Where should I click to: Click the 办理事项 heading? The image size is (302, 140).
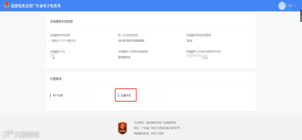coord(56,79)
